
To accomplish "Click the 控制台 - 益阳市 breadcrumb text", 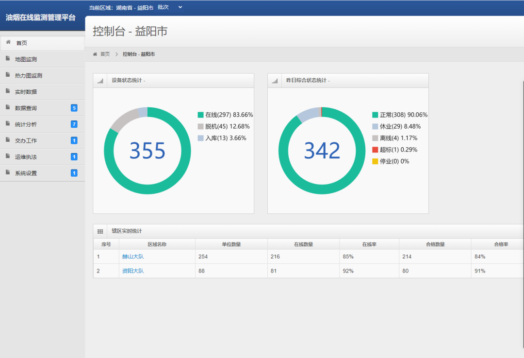I will pyautogui.click(x=139, y=54).
